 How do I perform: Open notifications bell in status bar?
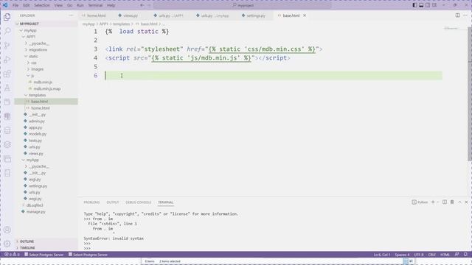pos(465,255)
